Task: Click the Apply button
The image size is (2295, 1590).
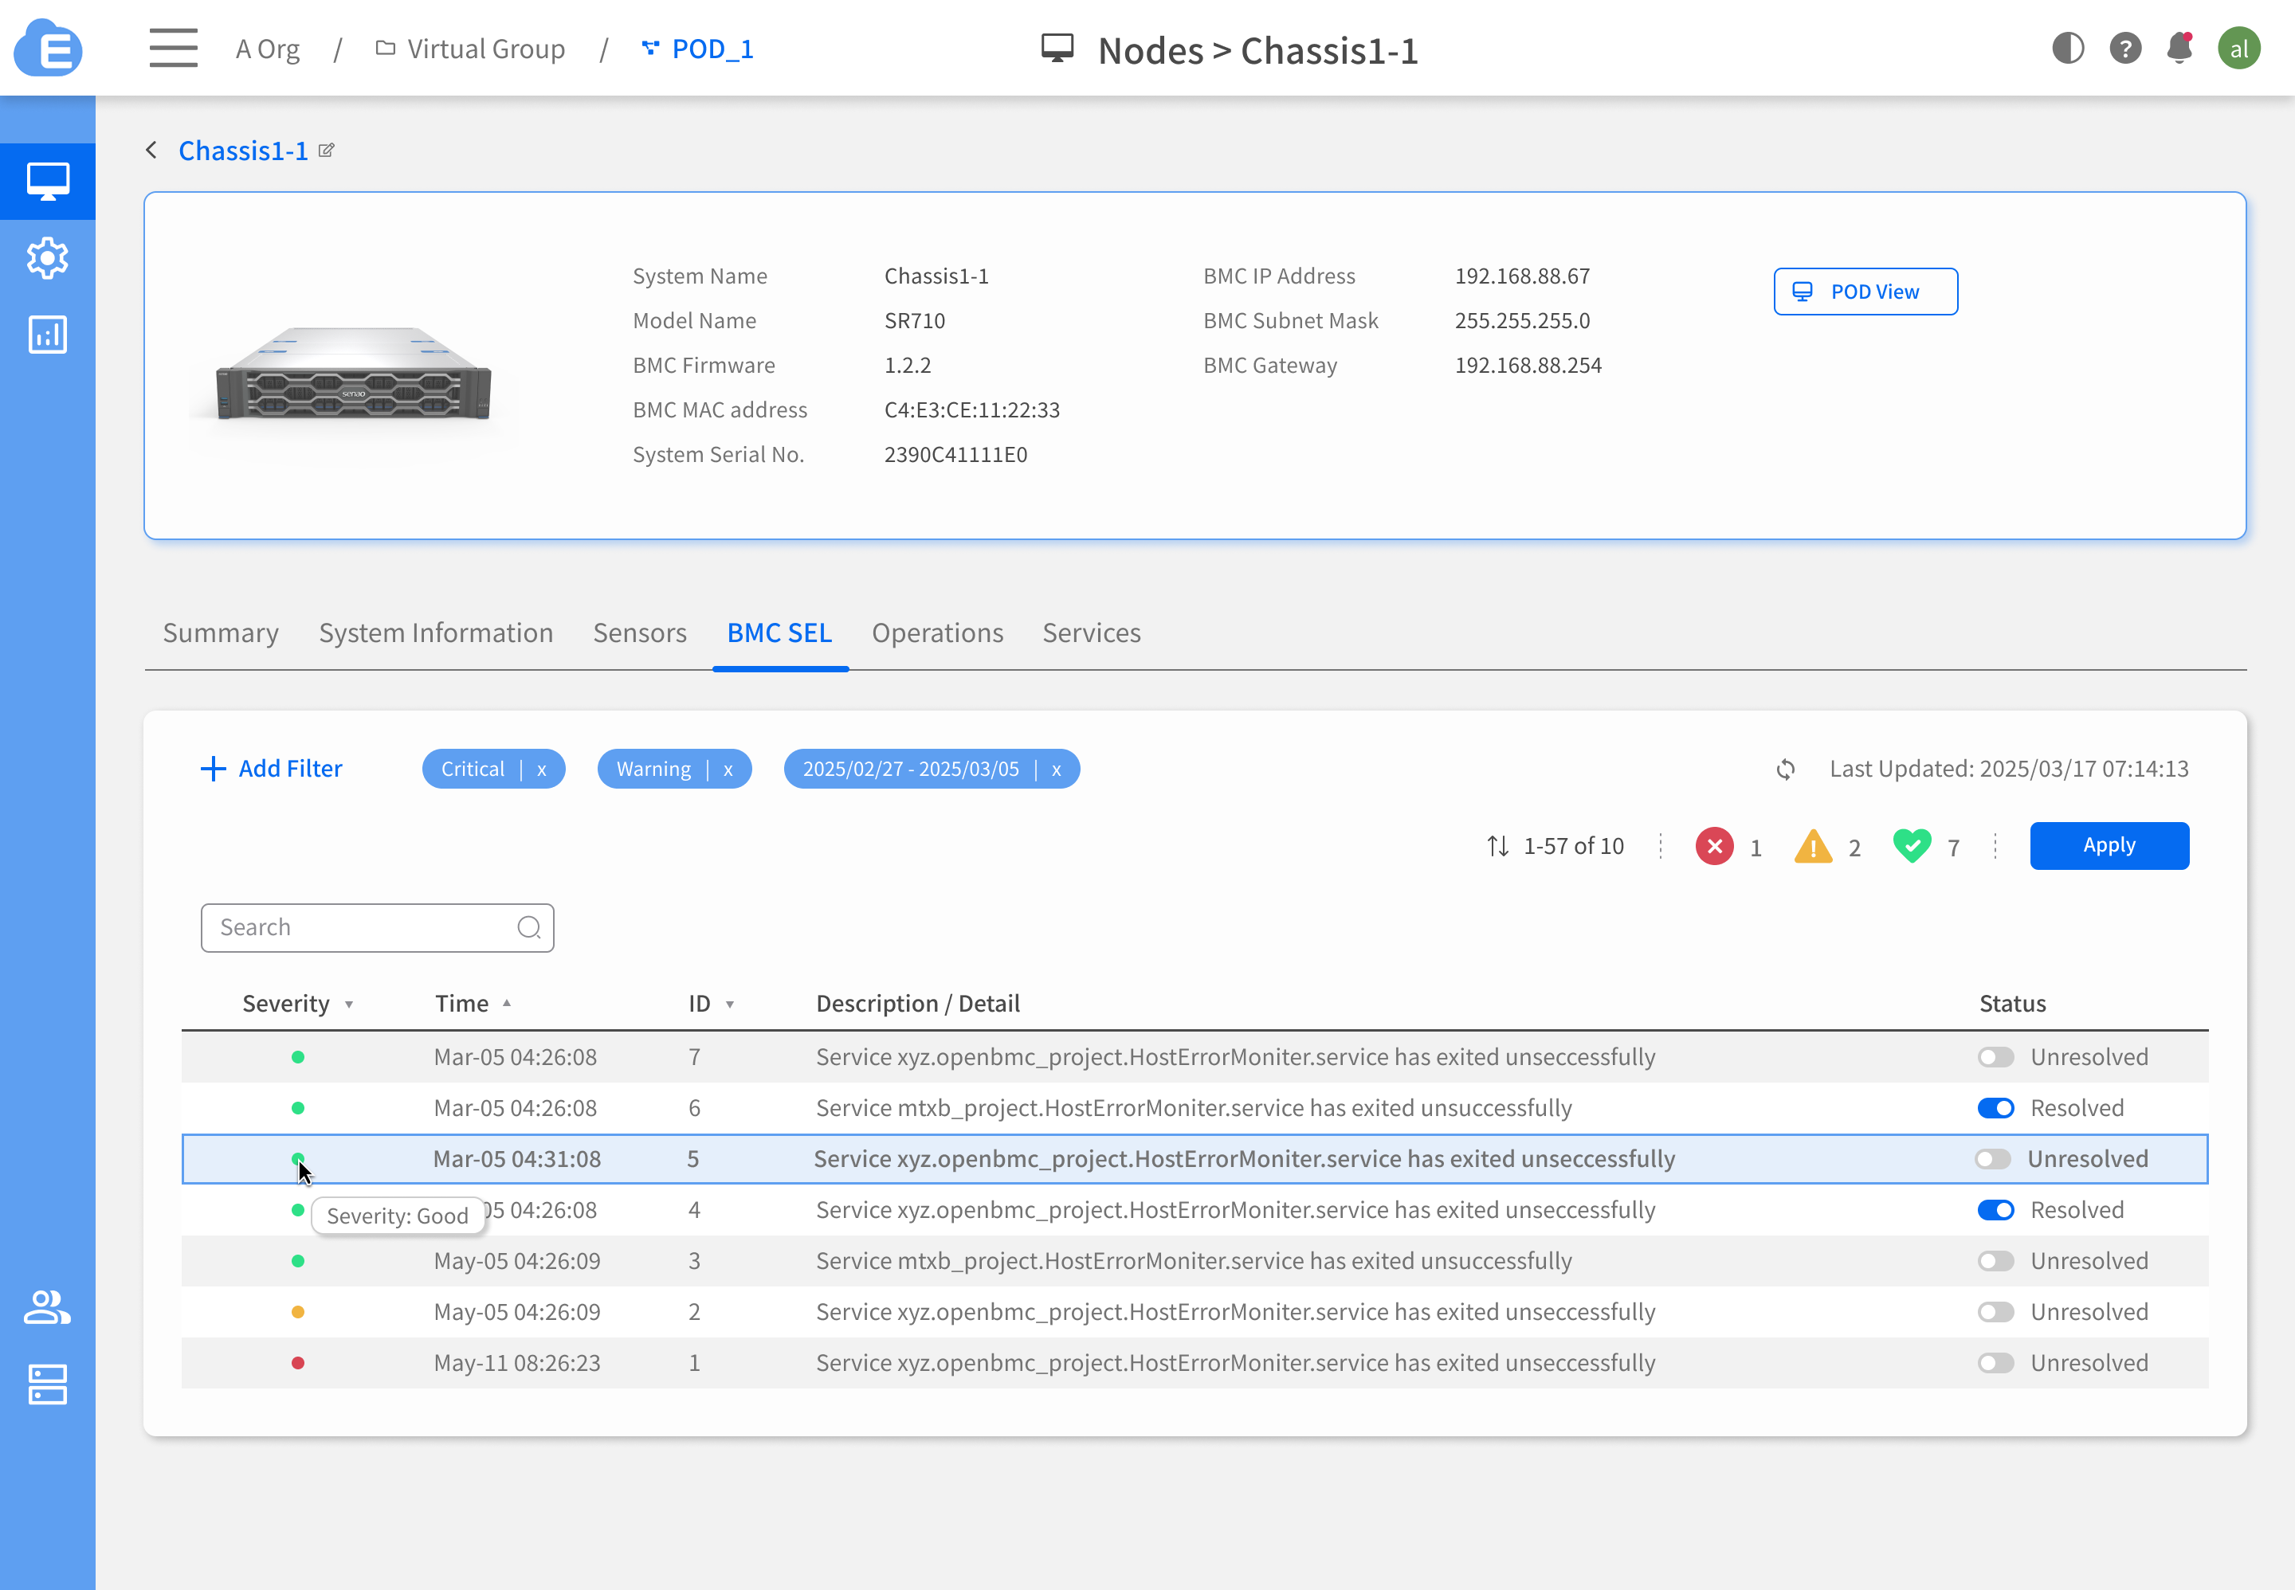Action: click(2109, 845)
